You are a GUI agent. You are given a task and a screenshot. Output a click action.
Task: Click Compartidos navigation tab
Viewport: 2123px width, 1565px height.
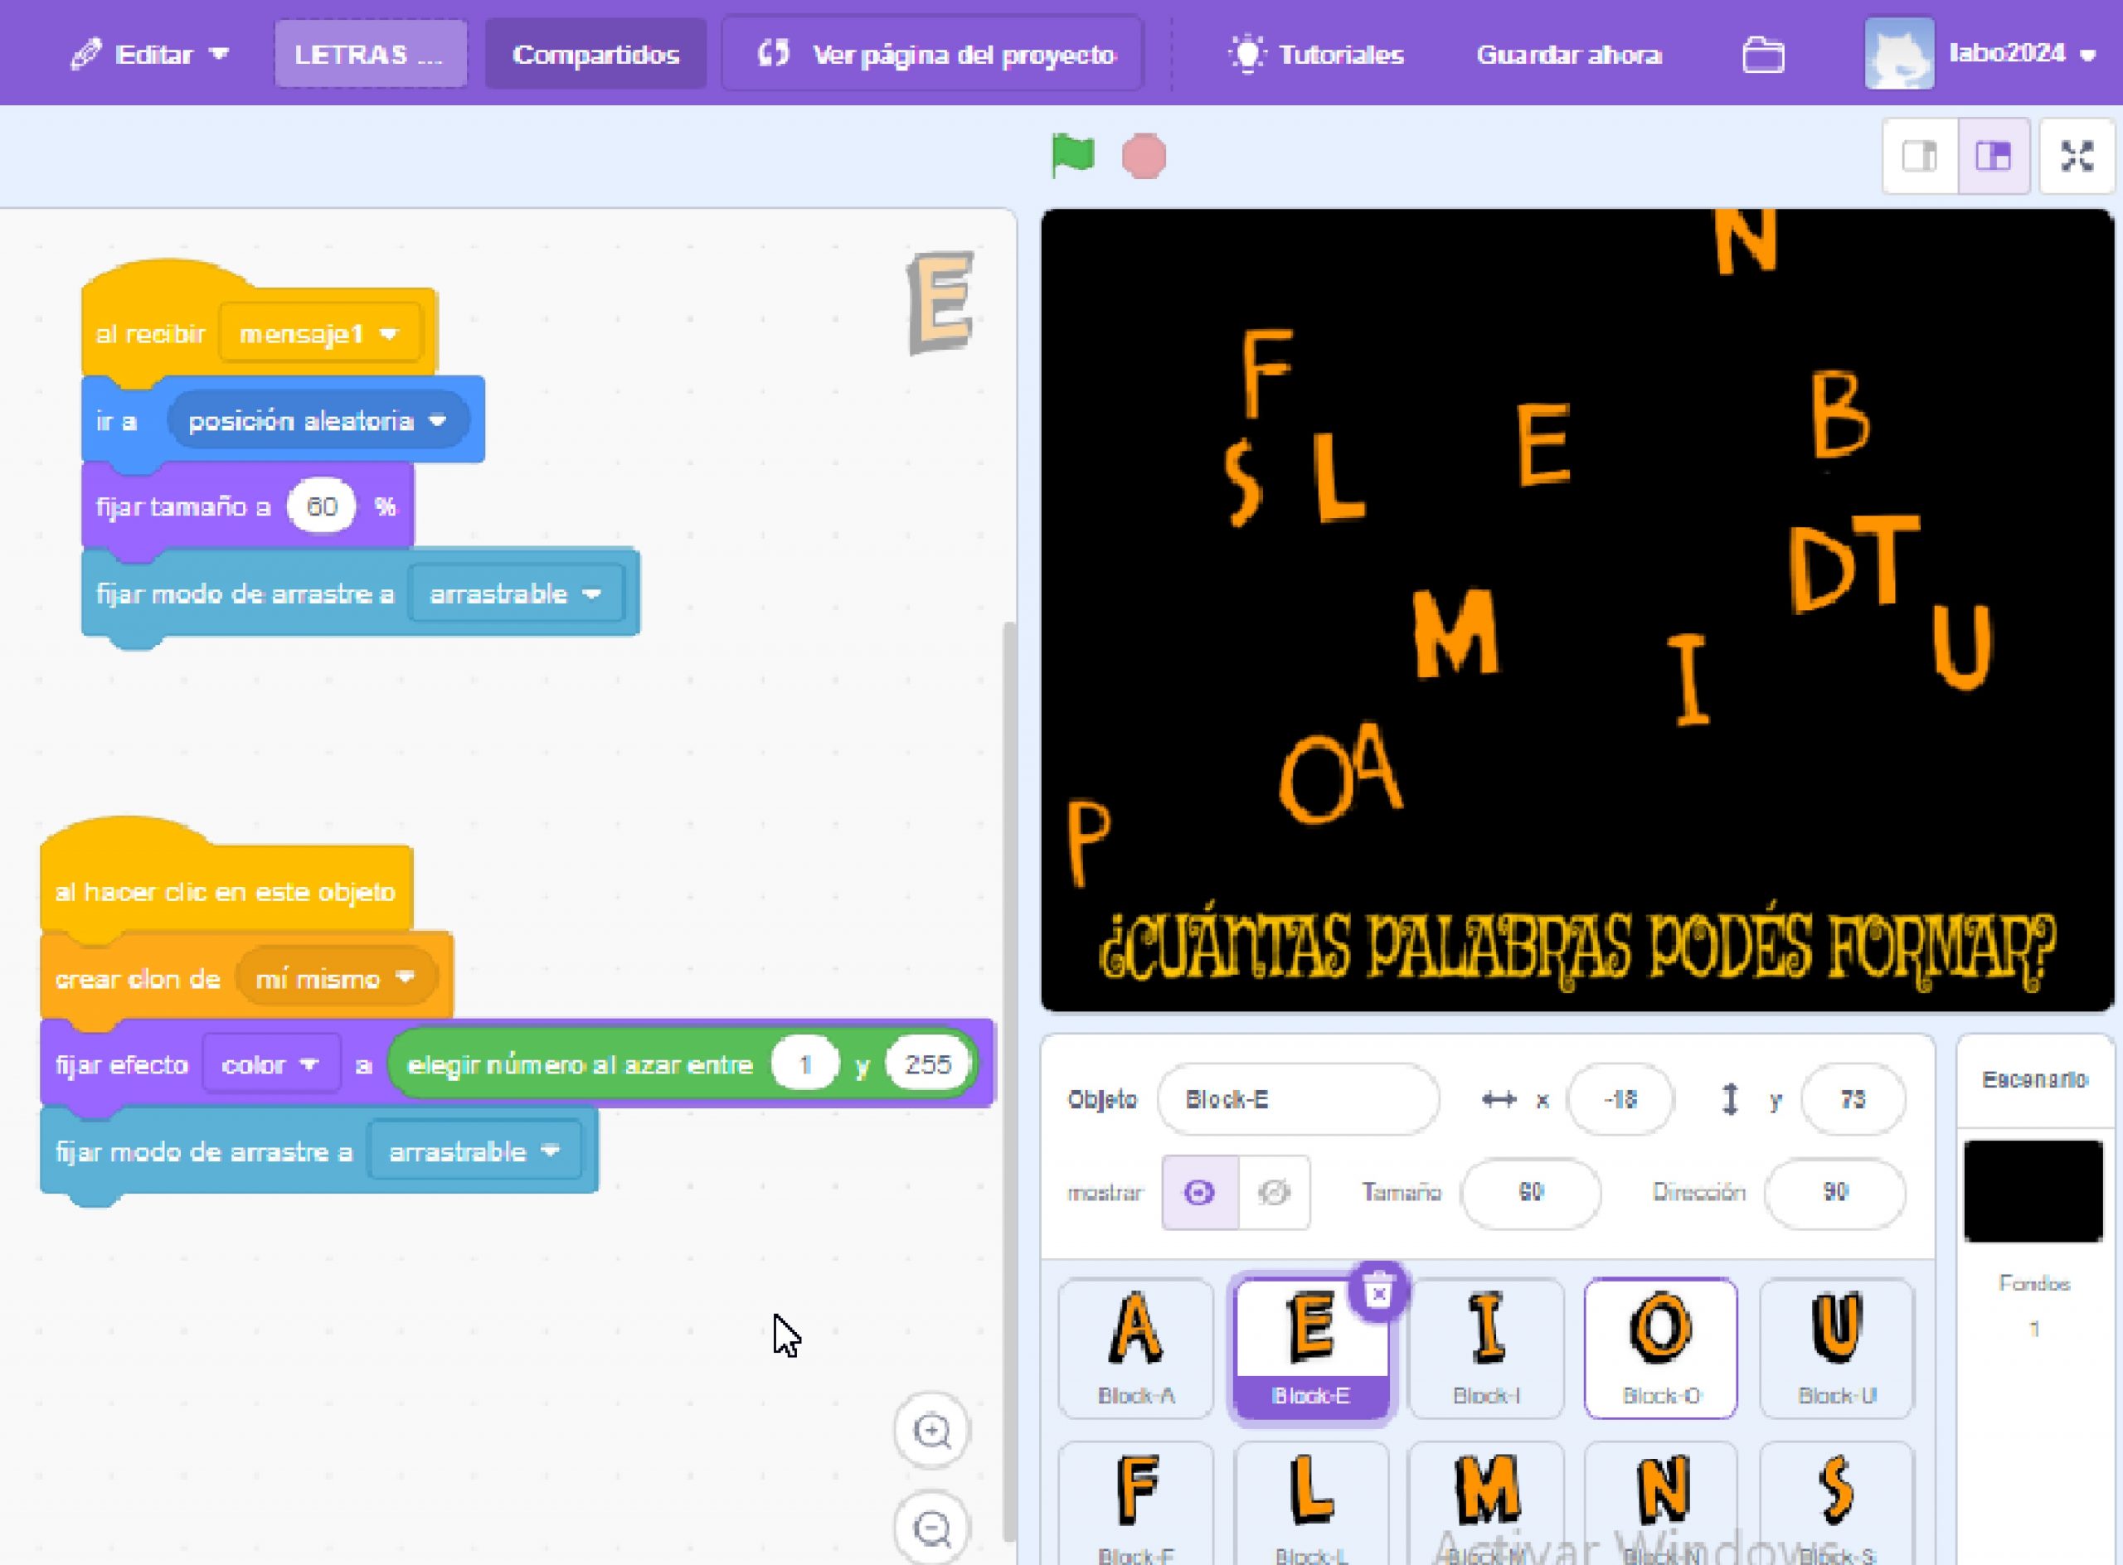(595, 53)
